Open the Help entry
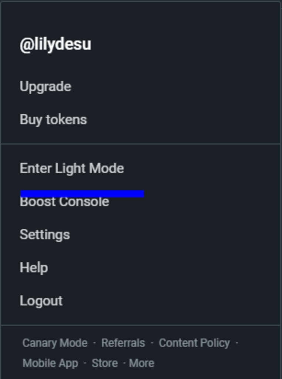This screenshot has width=282, height=379. 34,268
